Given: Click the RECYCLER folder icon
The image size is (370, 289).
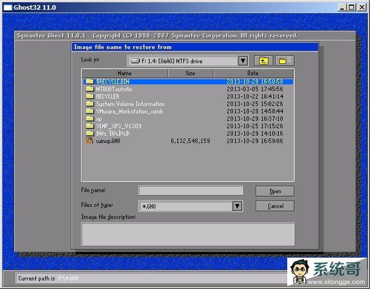Looking at the screenshot, I should [x=90, y=96].
